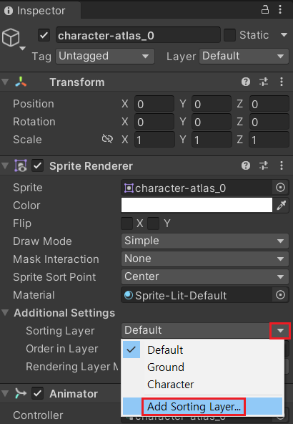293x424 pixels.
Task: Click the Inspector tab
Action: tap(41, 11)
